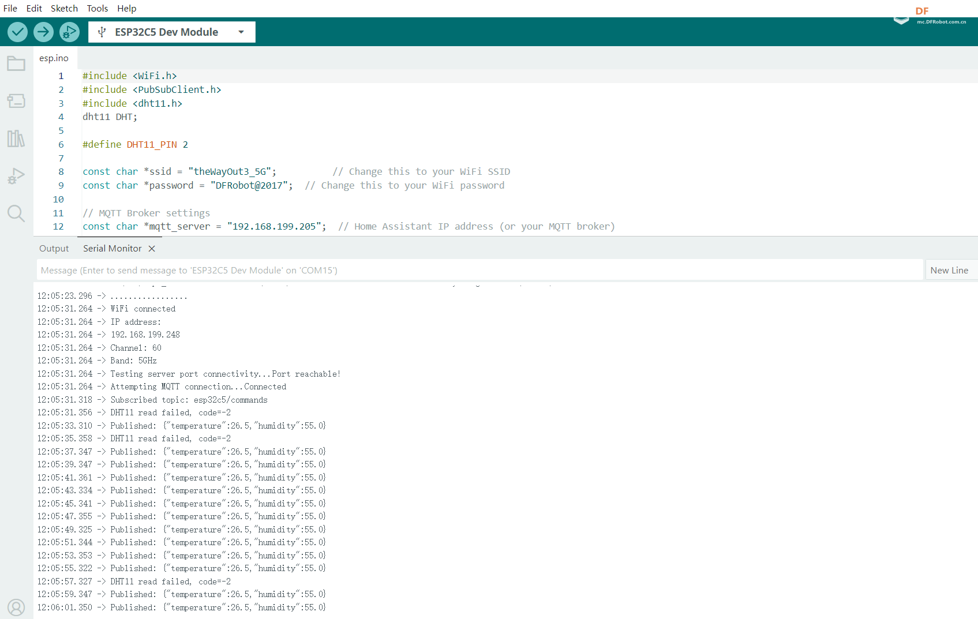Switch to the Output tab

coord(54,248)
